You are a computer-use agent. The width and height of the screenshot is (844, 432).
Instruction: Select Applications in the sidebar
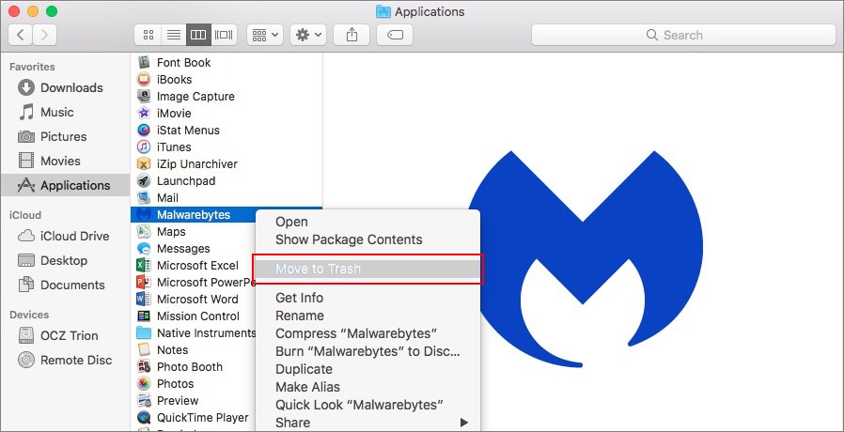[x=65, y=185]
